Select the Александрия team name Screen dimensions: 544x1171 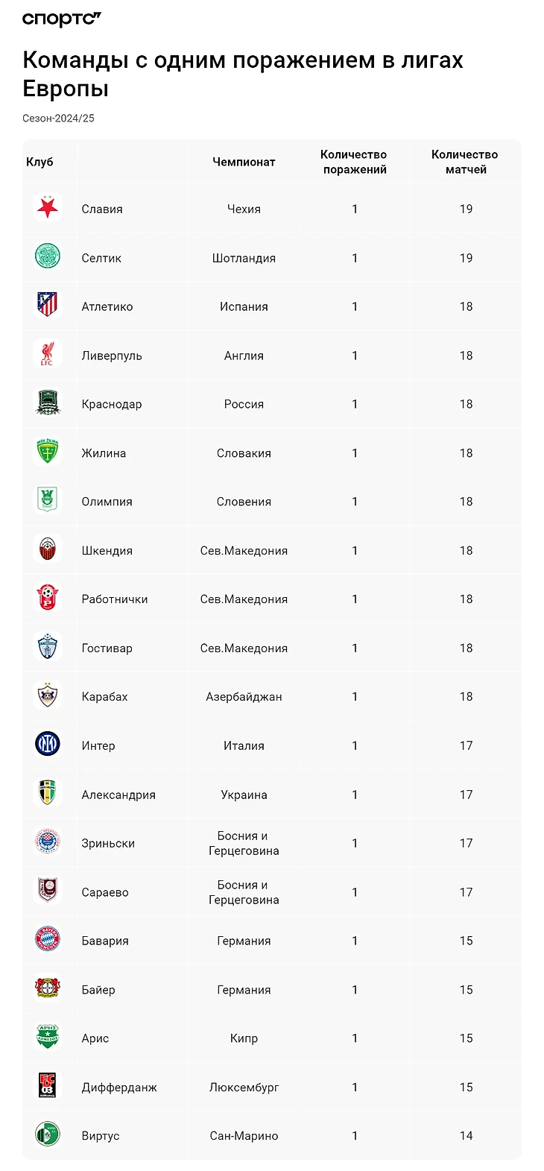[x=118, y=795]
